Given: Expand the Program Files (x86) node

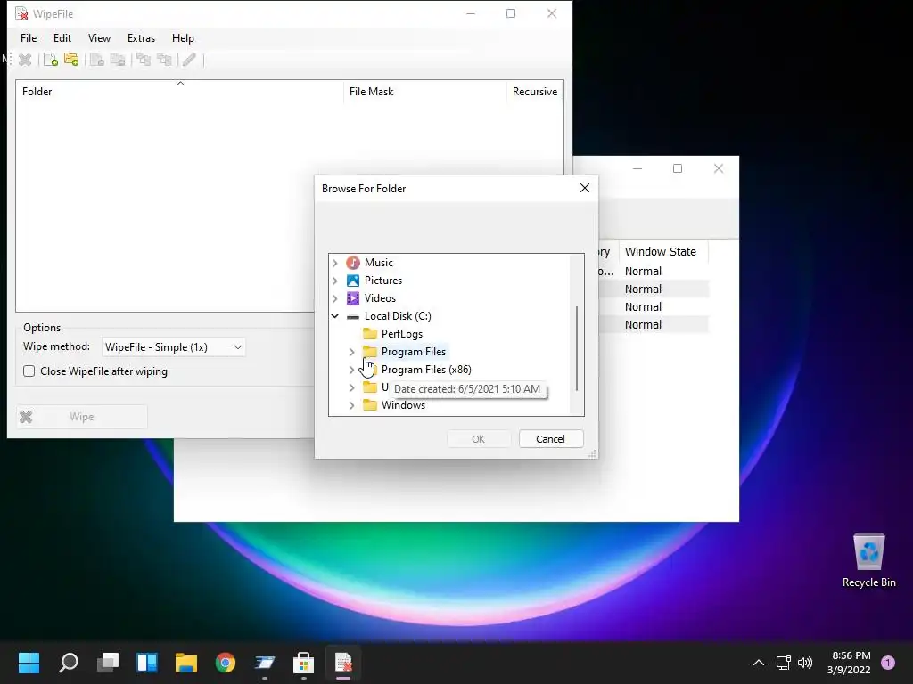Looking at the screenshot, I should [x=351, y=370].
